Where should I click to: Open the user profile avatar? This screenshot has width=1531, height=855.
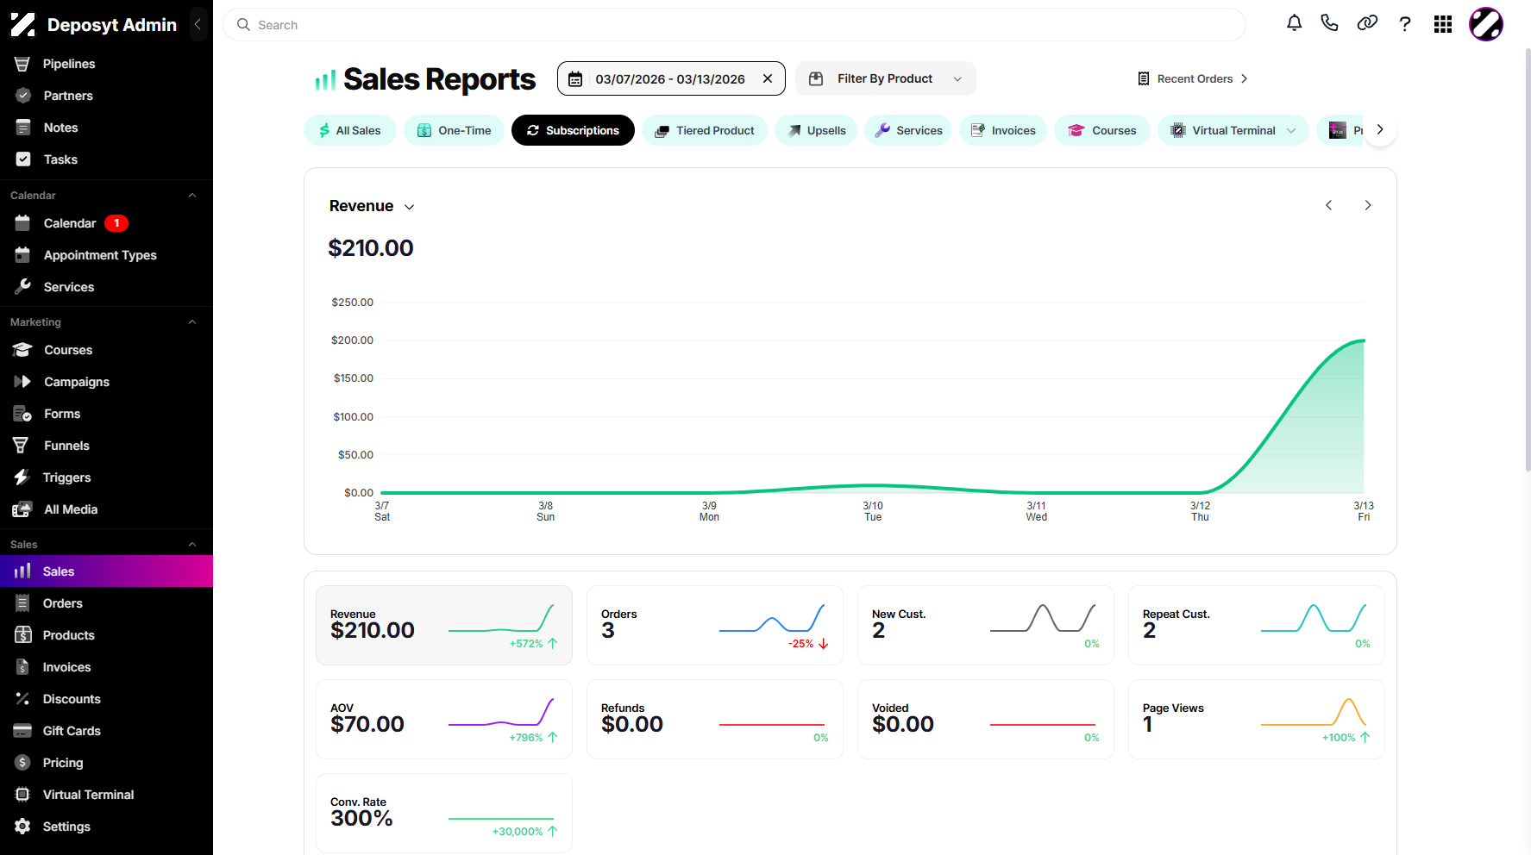[x=1486, y=24]
